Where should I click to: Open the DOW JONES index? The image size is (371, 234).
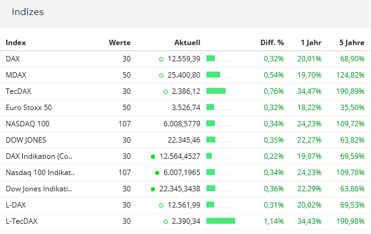[26, 140]
